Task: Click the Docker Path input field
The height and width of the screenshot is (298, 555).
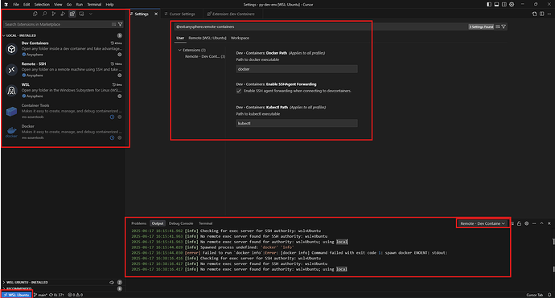Action: click(x=297, y=69)
